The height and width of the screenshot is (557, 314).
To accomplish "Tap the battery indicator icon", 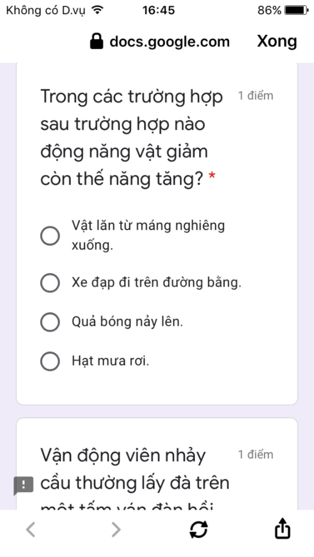I will click(296, 10).
